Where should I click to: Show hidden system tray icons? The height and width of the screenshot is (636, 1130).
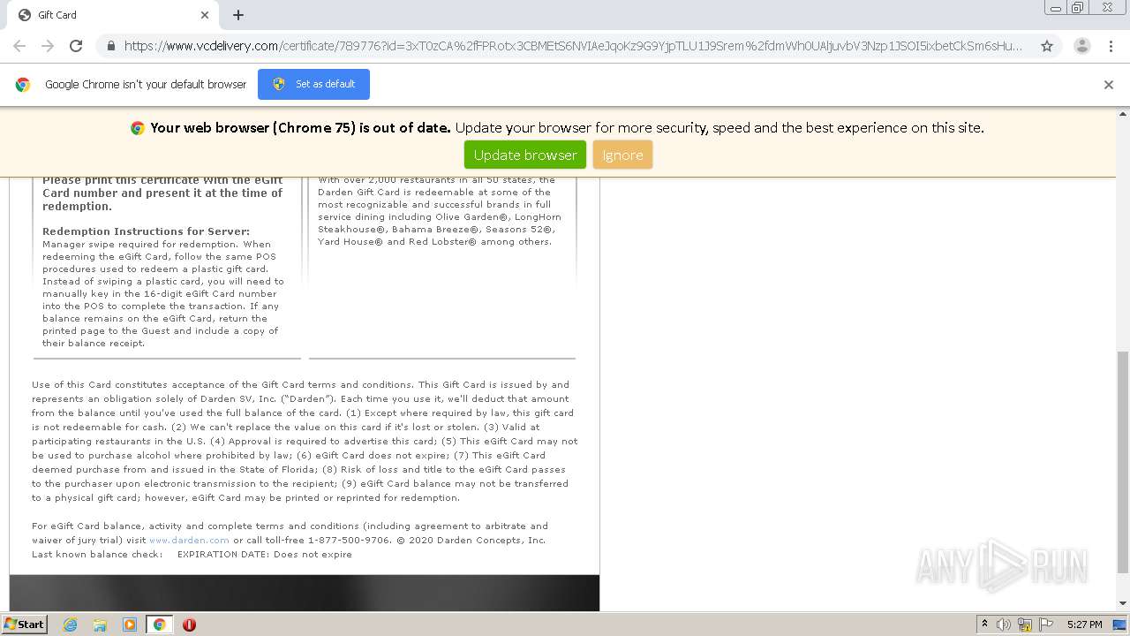click(984, 625)
